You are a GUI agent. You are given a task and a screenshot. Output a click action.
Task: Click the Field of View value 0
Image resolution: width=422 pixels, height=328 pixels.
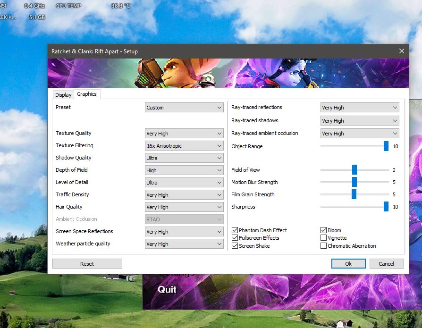click(x=394, y=170)
